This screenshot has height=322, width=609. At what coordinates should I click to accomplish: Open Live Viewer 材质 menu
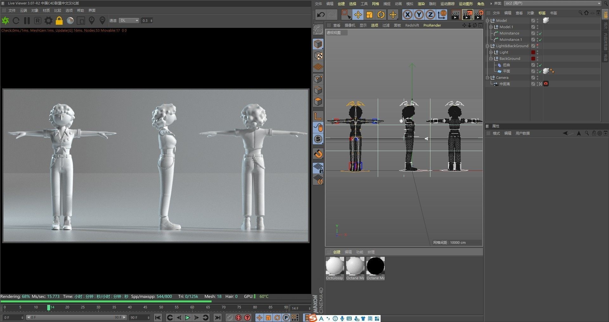46,10
